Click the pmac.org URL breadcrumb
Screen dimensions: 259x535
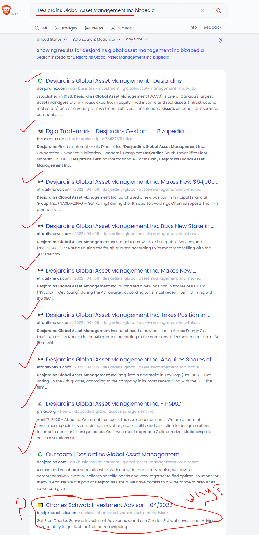coord(96,412)
